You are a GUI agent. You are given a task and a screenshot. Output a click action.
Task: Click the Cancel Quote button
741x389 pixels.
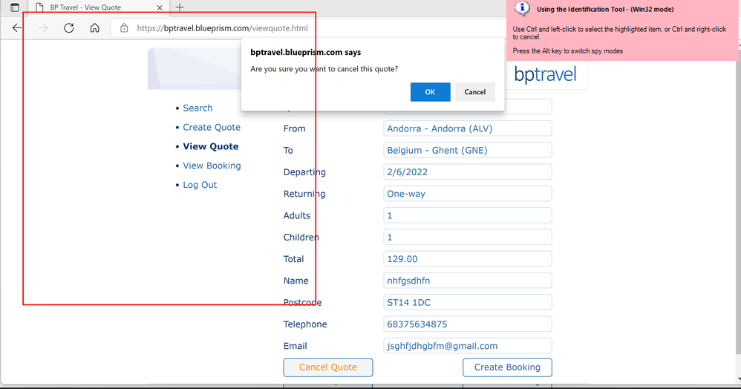(328, 367)
